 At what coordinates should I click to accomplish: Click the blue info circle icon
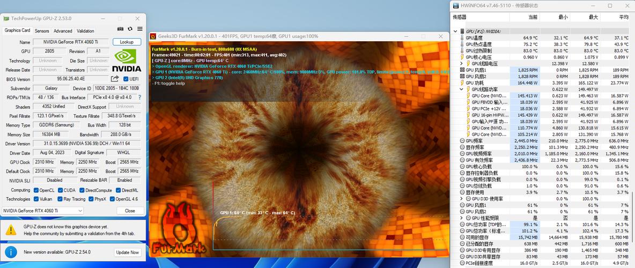[x=11, y=252]
